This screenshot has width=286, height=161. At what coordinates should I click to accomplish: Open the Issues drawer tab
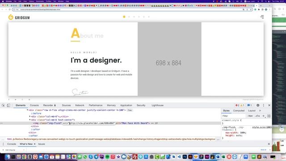click(x=42, y=144)
